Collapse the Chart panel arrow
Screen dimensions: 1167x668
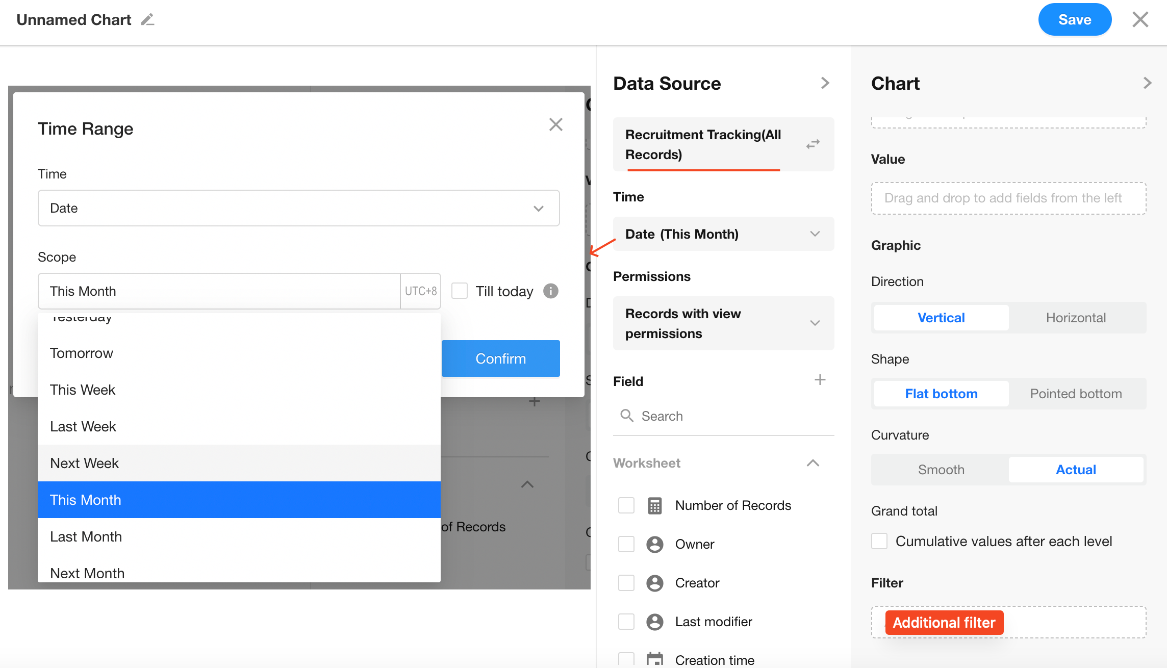[x=1147, y=83]
